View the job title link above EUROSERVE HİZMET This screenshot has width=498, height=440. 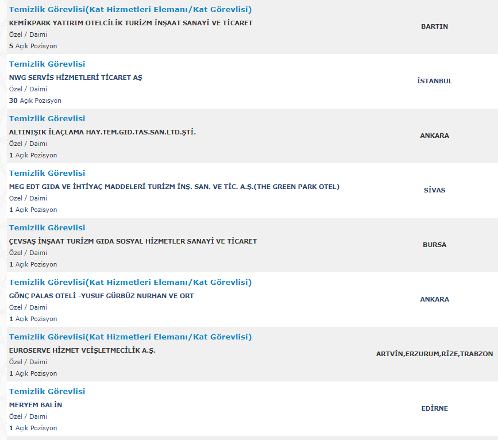coord(130,337)
